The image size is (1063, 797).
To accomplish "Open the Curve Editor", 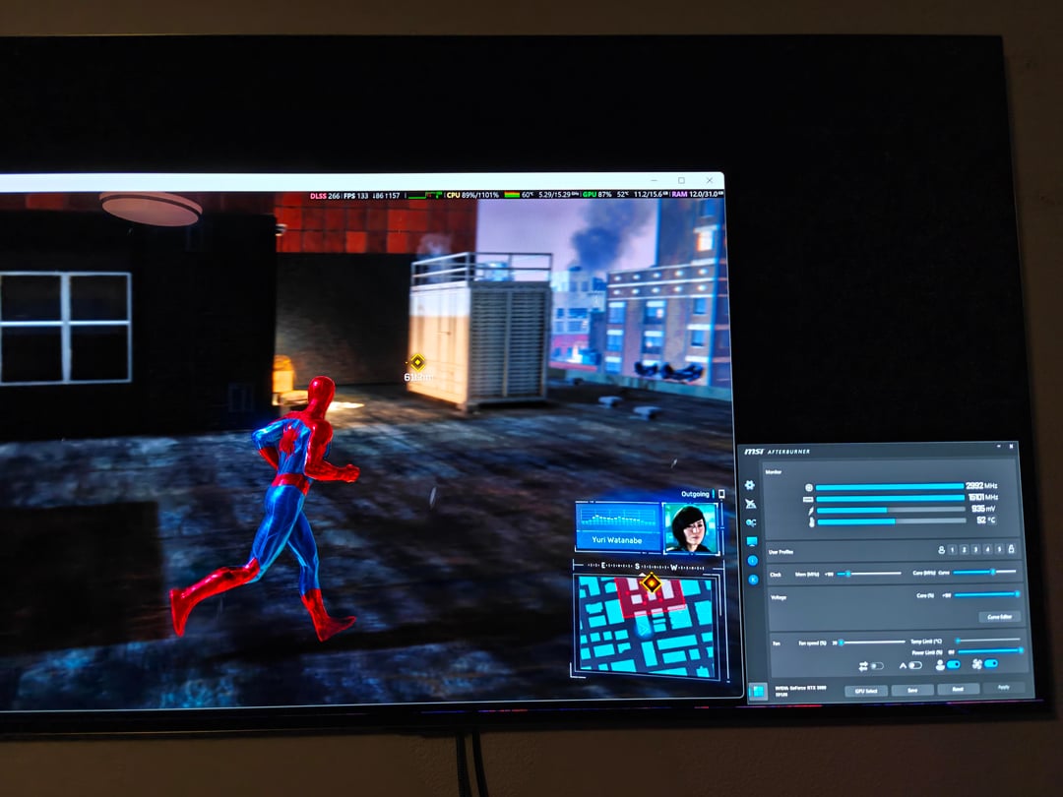I will (999, 617).
